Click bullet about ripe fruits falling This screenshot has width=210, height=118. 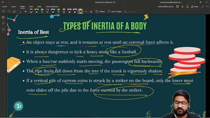click(x=94, y=71)
